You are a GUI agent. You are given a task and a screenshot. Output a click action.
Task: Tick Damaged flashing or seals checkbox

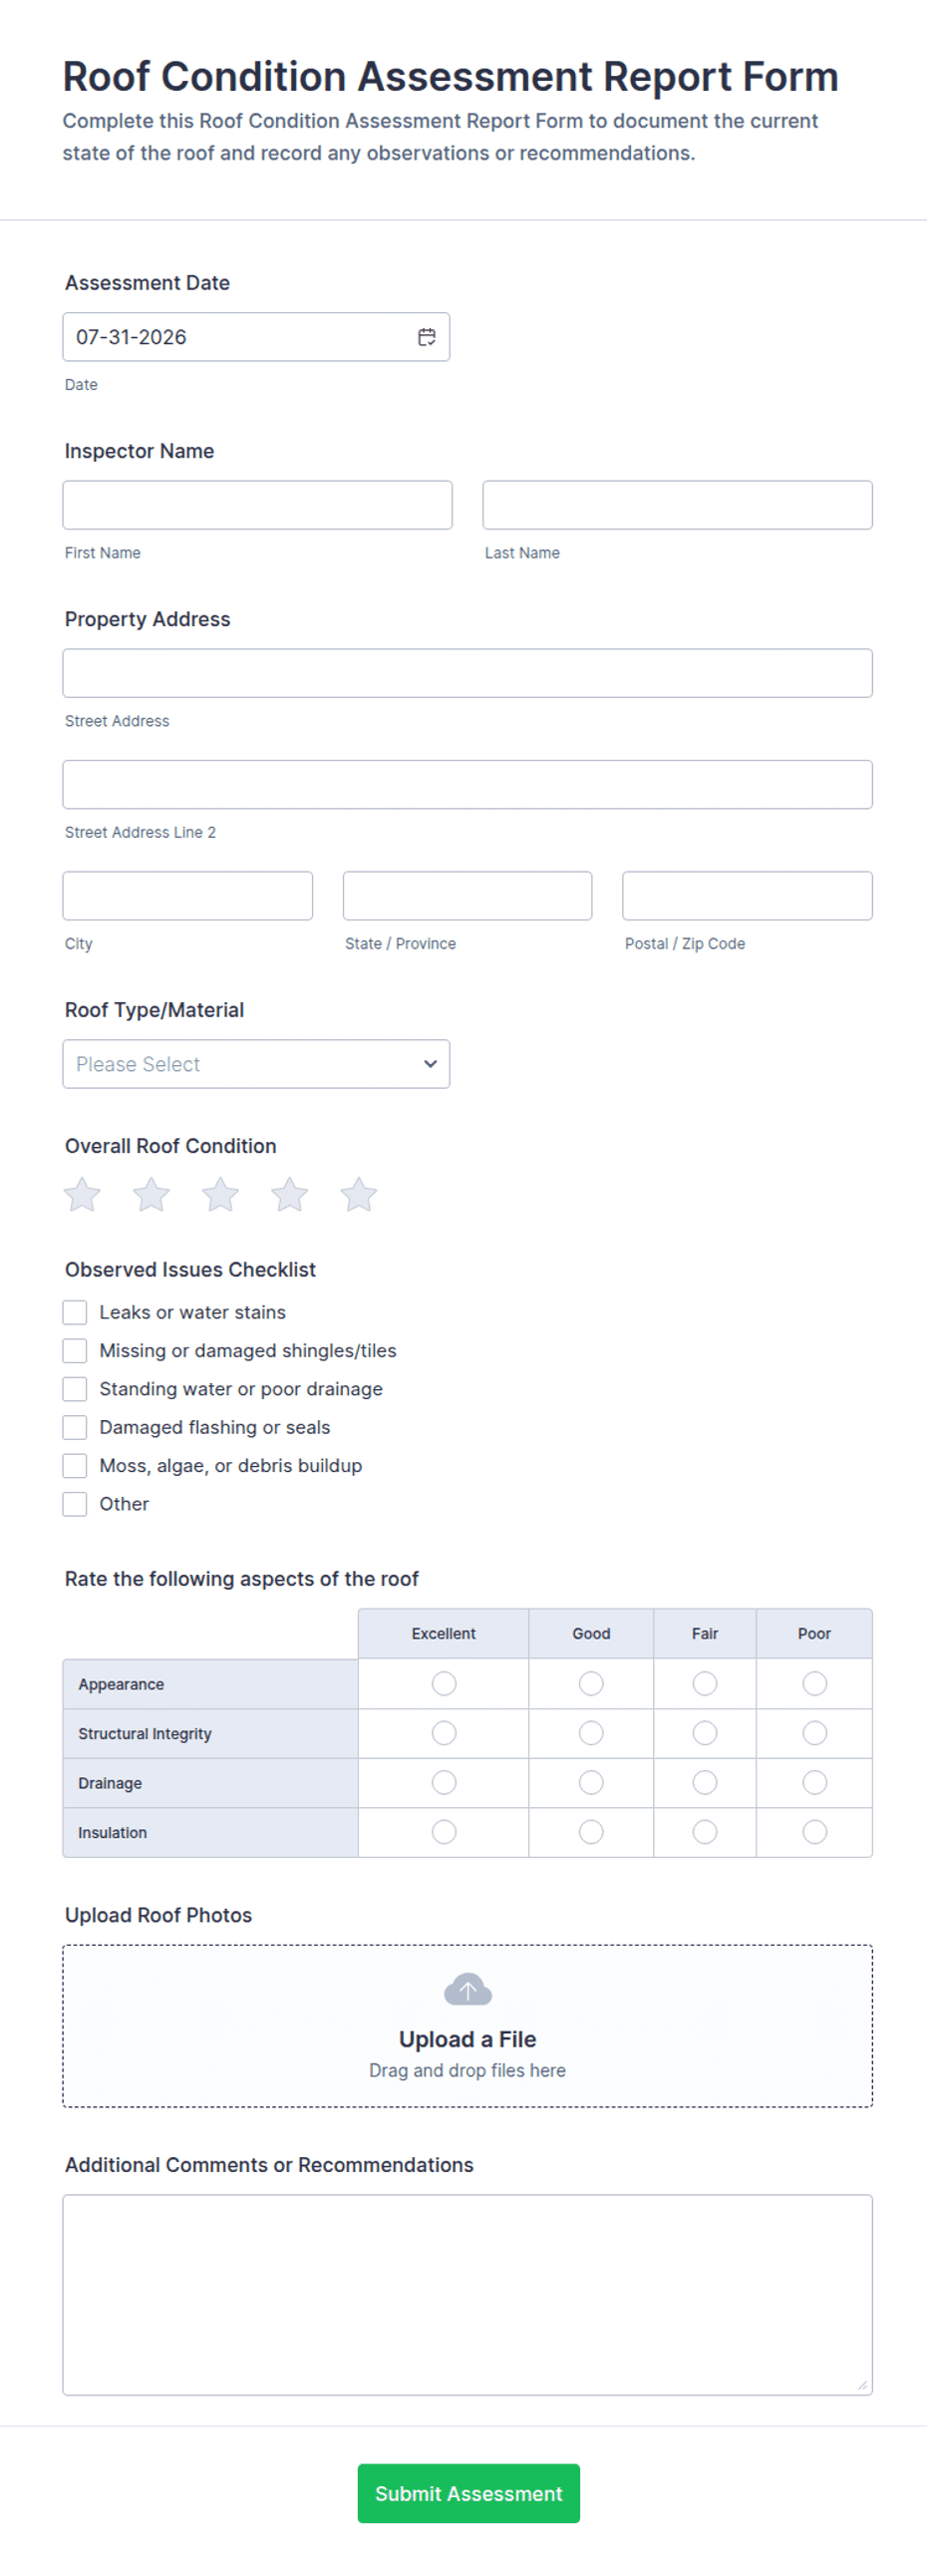click(x=75, y=1427)
